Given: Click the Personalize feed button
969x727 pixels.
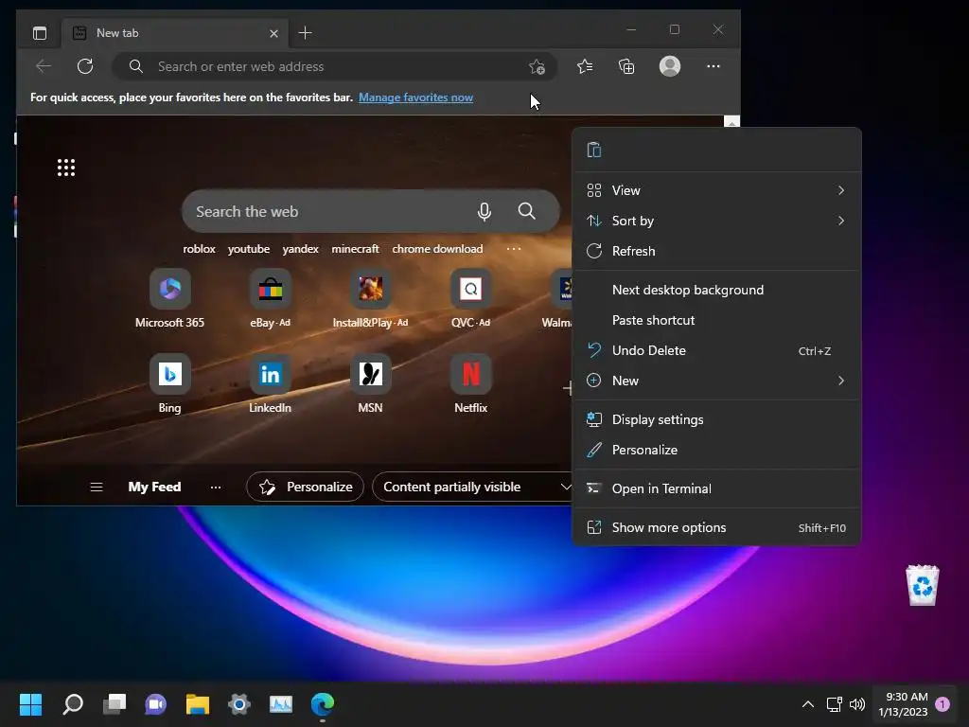Looking at the screenshot, I should click(x=306, y=488).
